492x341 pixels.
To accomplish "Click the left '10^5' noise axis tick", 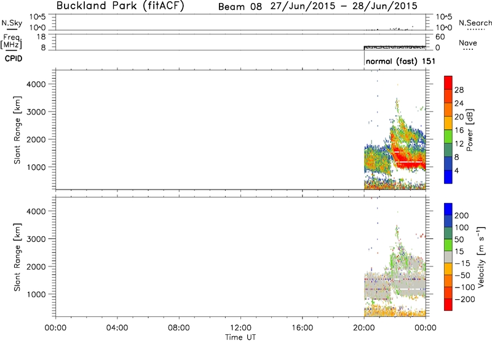I will coord(38,17).
